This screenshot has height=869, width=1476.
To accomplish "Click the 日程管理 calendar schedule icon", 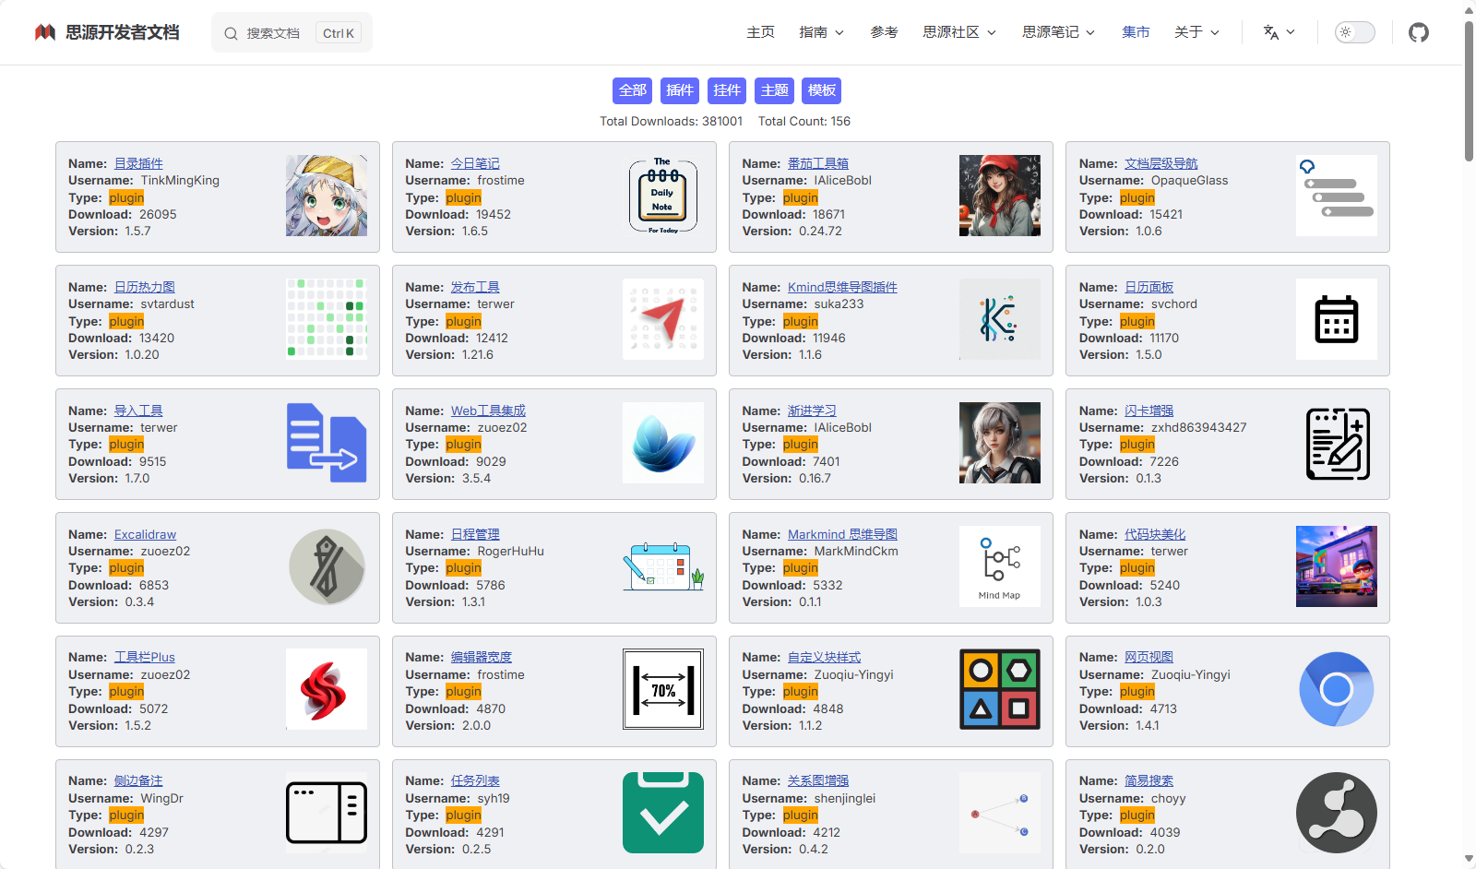I will pyautogui.click(x=663, y=566).
